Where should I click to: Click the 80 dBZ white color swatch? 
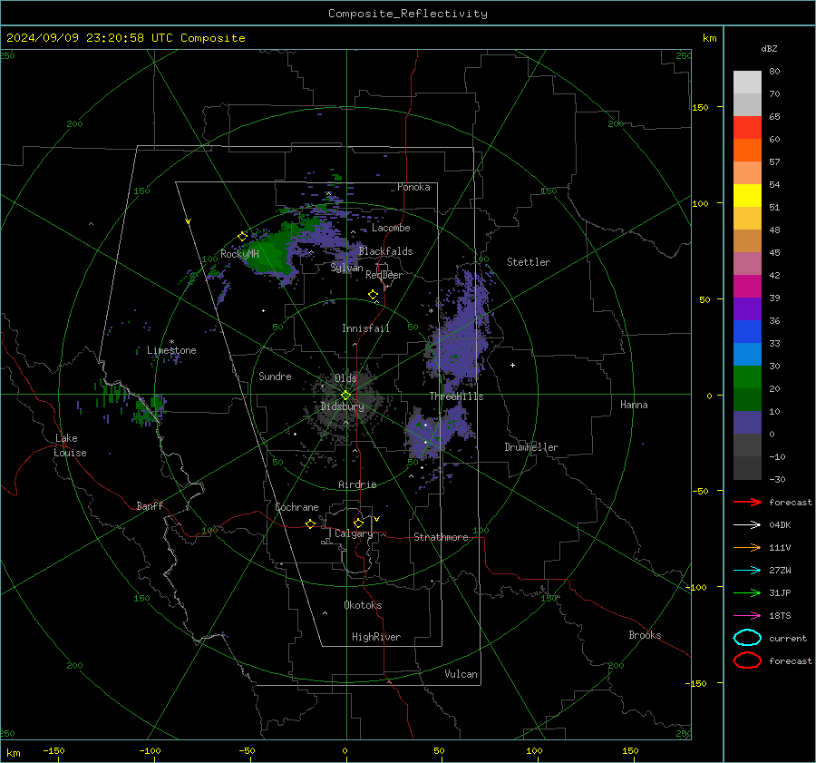(x=747, y=83)
